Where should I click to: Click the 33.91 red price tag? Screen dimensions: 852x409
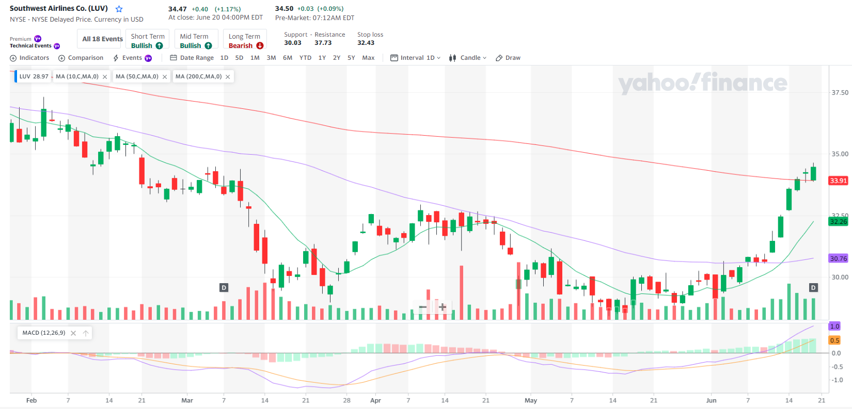point(839,181)
